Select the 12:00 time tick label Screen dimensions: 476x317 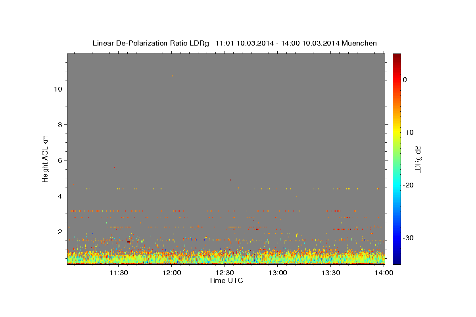pos(172,273)
